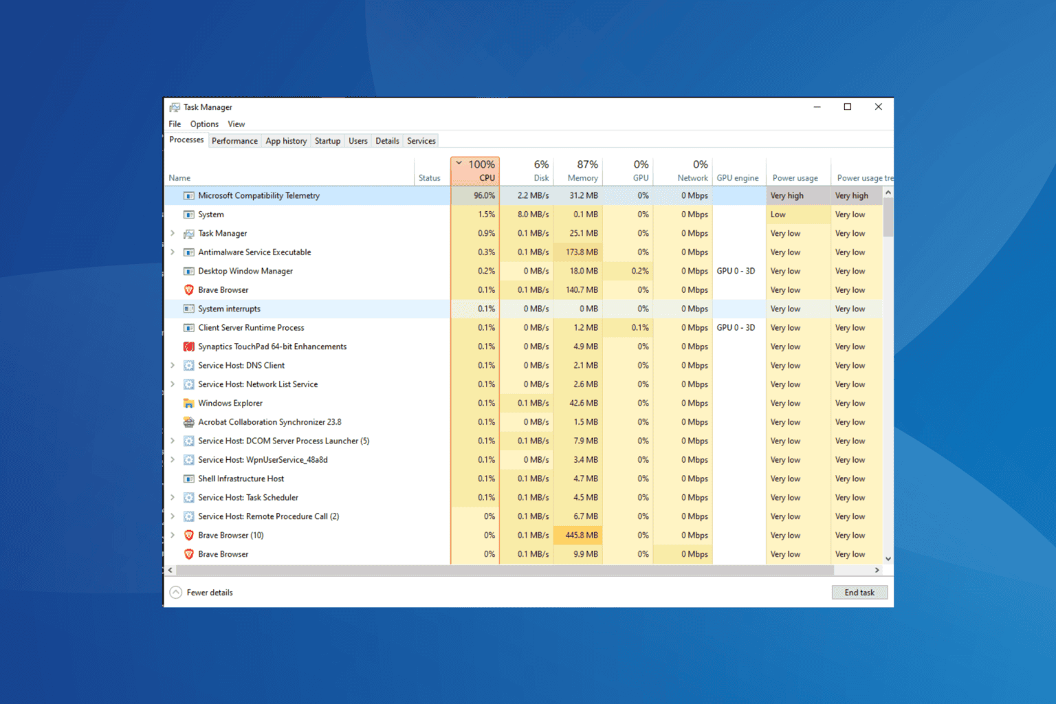Collapse view using the Fewer details arrow icon
Screen dimensions: 1056x704
pos(176,593)
